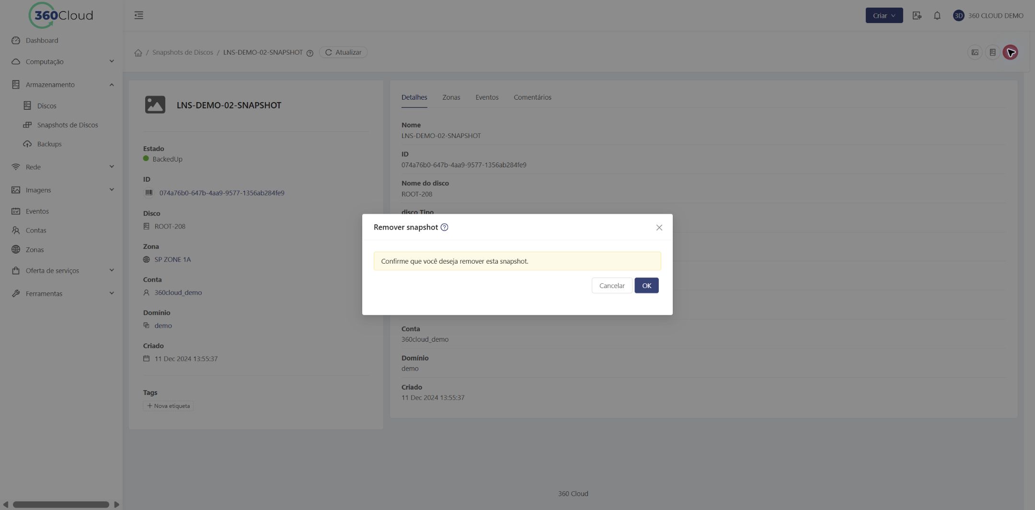Switch to the Eventos tab
Screen dimensions: 1035x510
487,97
